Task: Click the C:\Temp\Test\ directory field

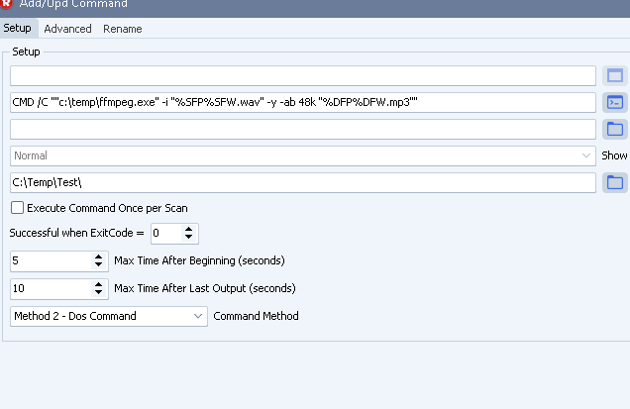Action: (x=302, y=182)
